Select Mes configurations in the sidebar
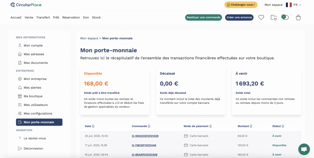 click(38, 113)
